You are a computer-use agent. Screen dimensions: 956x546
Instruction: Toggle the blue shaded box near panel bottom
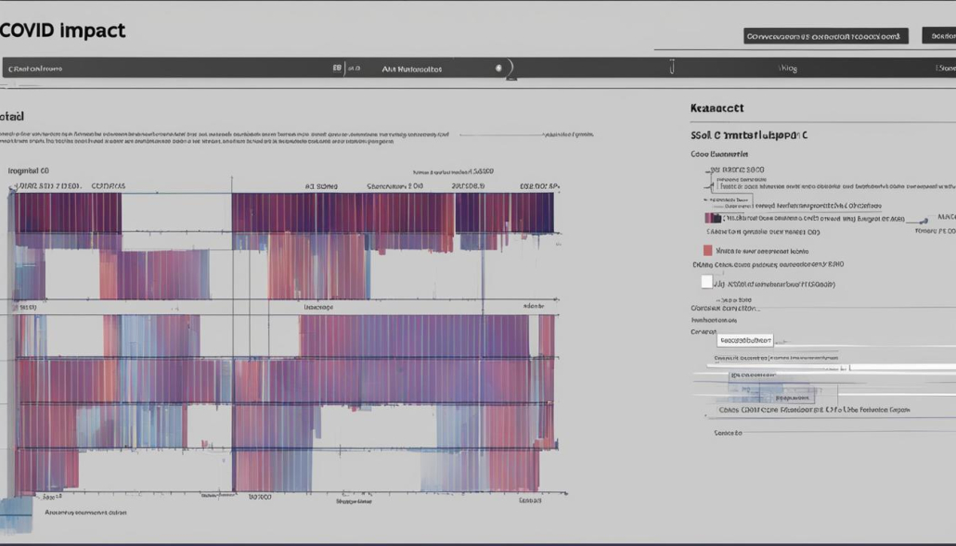coord(771,393)
